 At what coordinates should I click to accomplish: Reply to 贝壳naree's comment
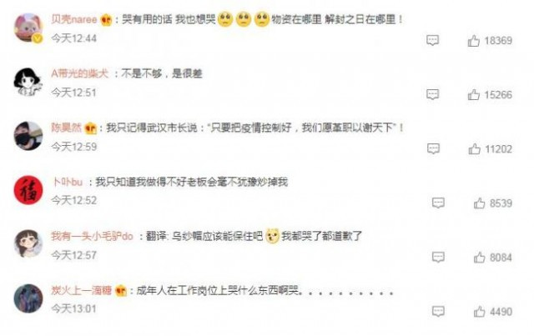click(x=432, y=40)
